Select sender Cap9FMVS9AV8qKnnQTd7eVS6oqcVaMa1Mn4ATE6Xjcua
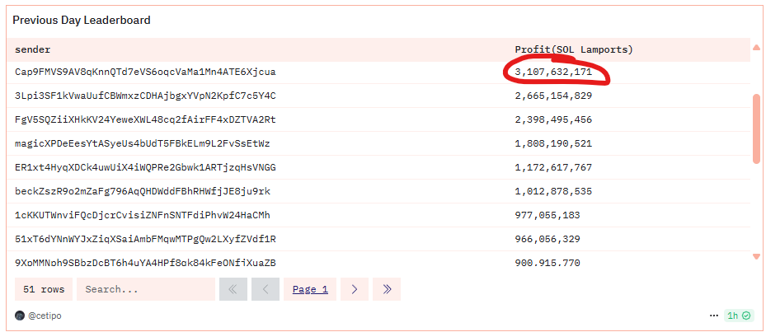The image size is (766, 332). [x=145, y=72]
